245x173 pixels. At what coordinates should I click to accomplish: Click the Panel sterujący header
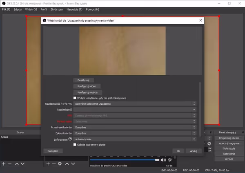click(x=227, y=132)
